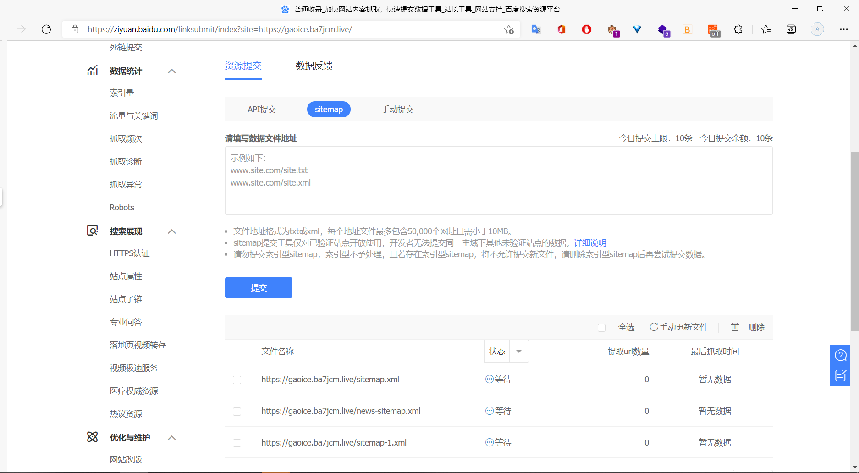Open the Google Translate extension icon
The image size is (859, 473).
coord(536,29)
